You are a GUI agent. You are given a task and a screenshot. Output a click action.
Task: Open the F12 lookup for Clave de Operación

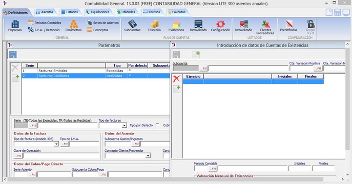18,156
